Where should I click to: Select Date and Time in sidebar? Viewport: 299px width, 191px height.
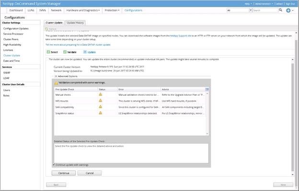coord(11,61)
